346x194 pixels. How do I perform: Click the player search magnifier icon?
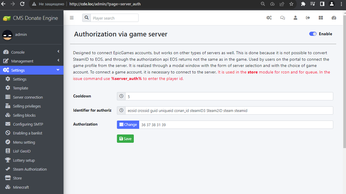[86, 18]
